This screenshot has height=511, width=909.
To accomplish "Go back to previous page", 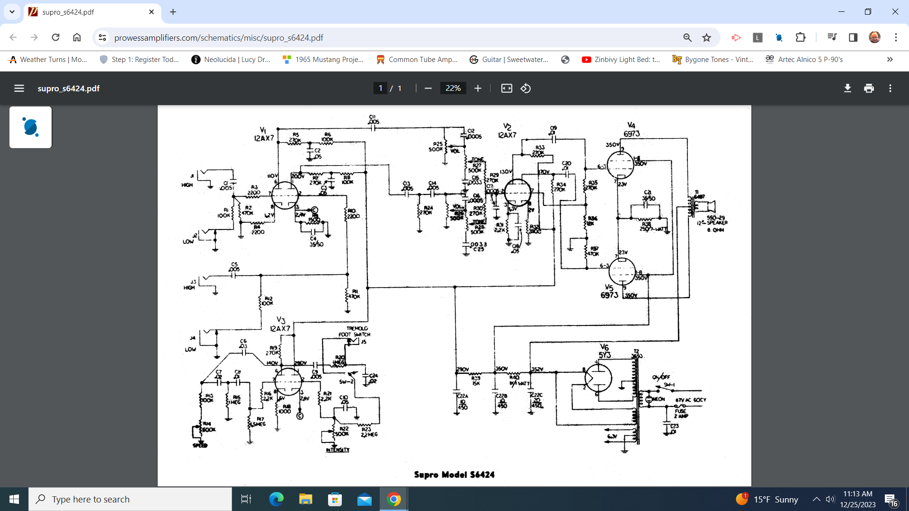I will (x=13, y=37).
